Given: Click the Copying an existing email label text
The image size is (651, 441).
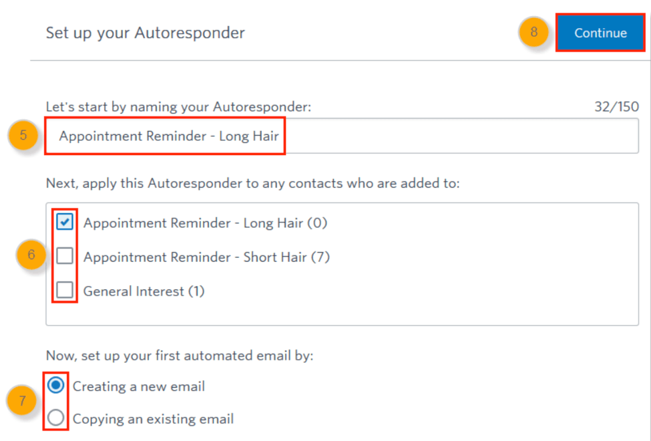Looking at the screenshot, I should pyautogui.click(x=153, y=420).
